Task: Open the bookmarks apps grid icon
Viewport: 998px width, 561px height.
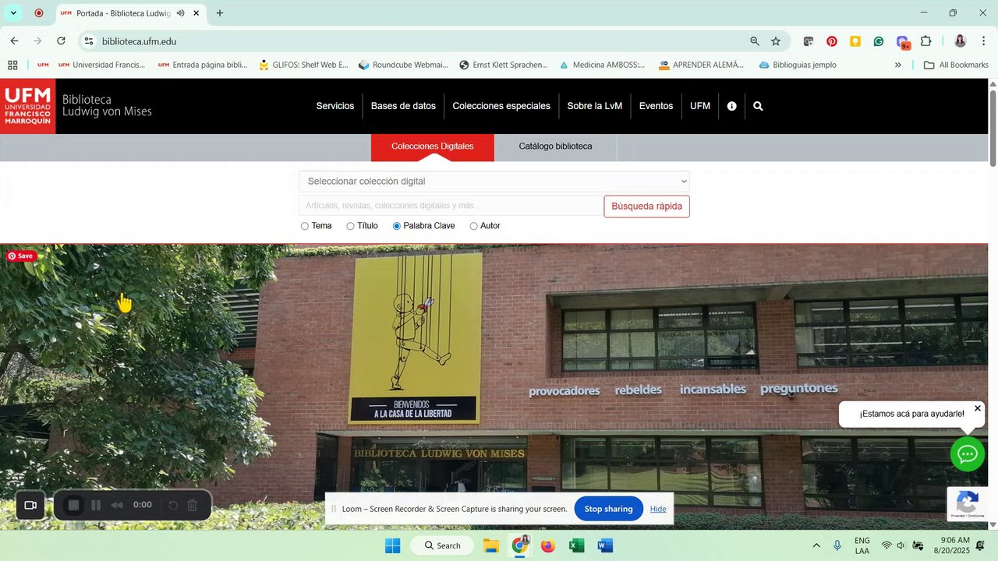Action: click(12, 65)
